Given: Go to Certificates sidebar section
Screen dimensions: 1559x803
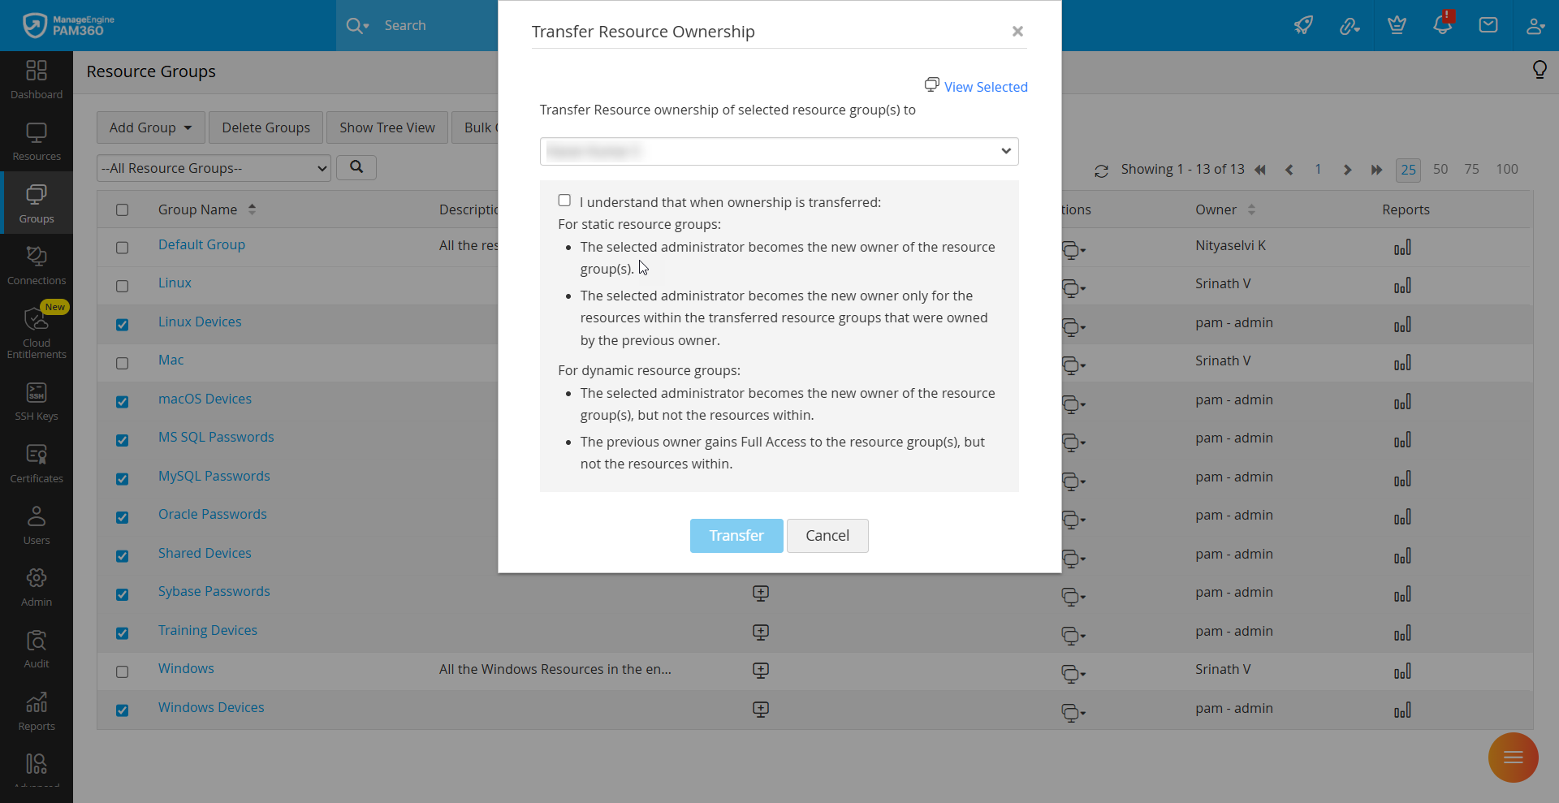Looking at the screenshot, I should 37,464.
